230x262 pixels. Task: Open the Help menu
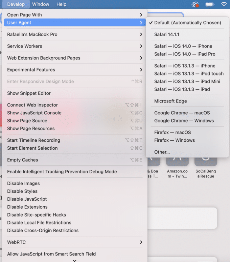coord(61,4)
